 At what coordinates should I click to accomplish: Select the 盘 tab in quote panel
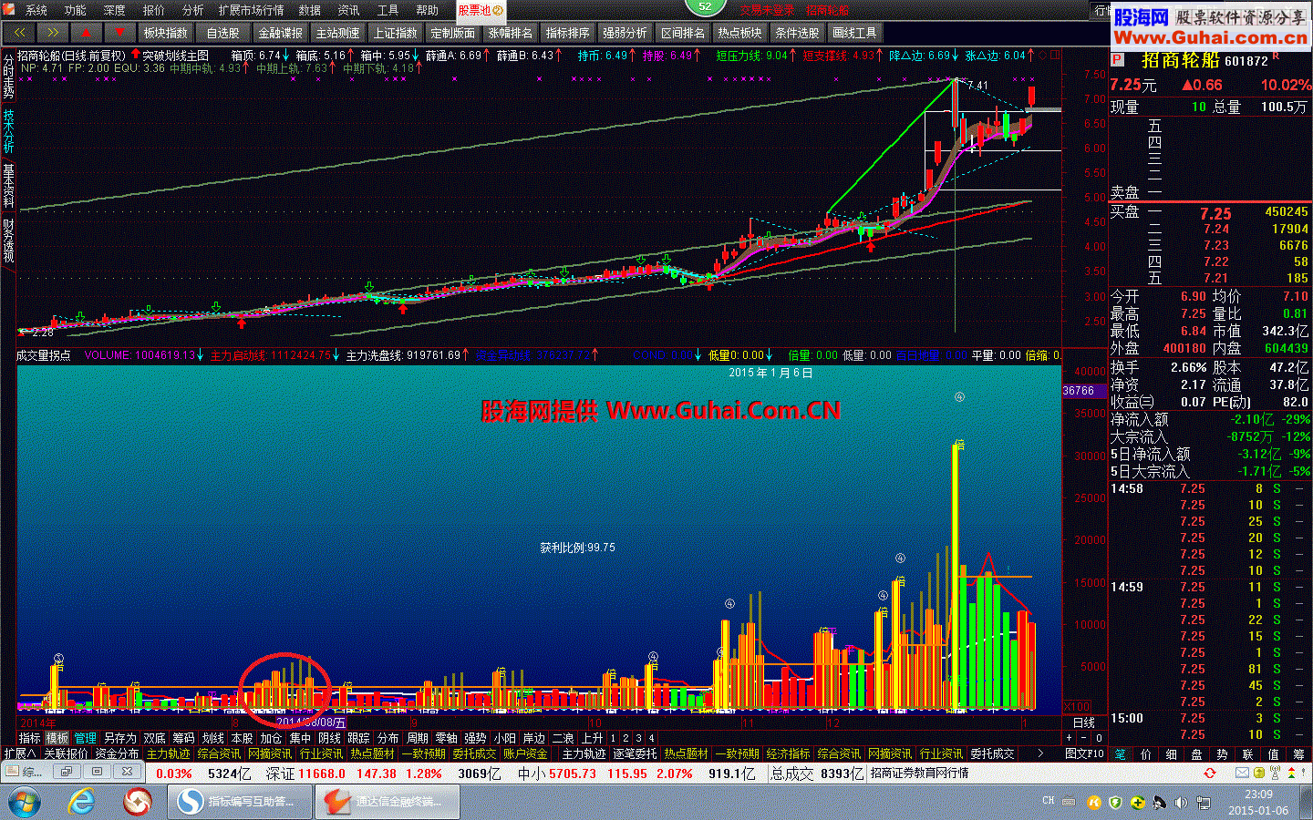(1196, 753)
